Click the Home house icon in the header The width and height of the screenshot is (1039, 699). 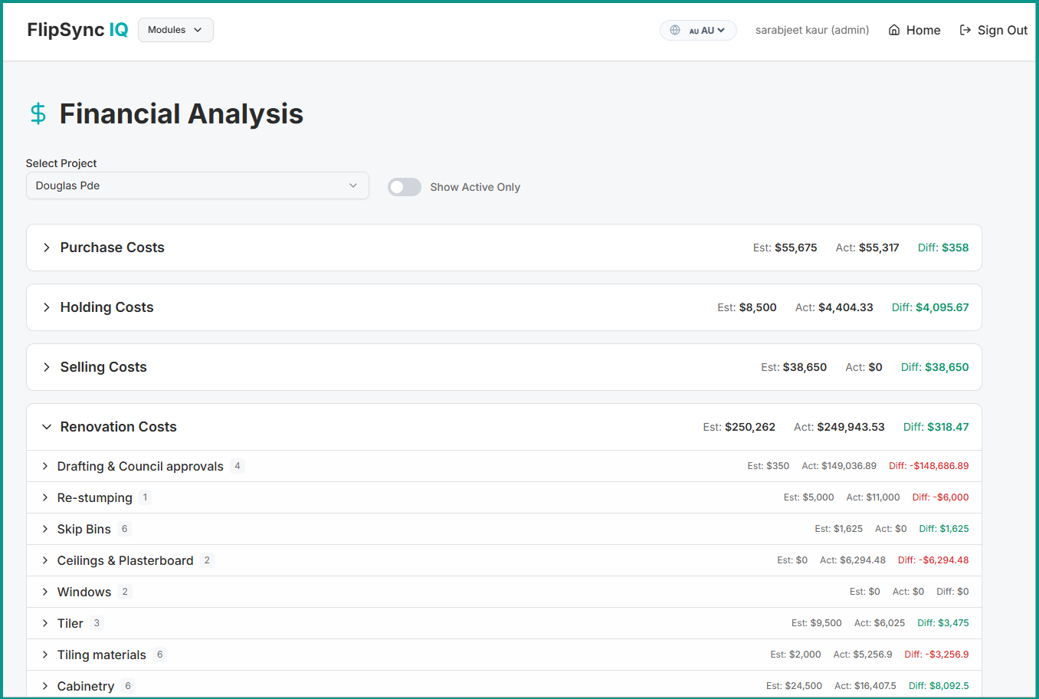pyautogui.click(x=893, y=30)
